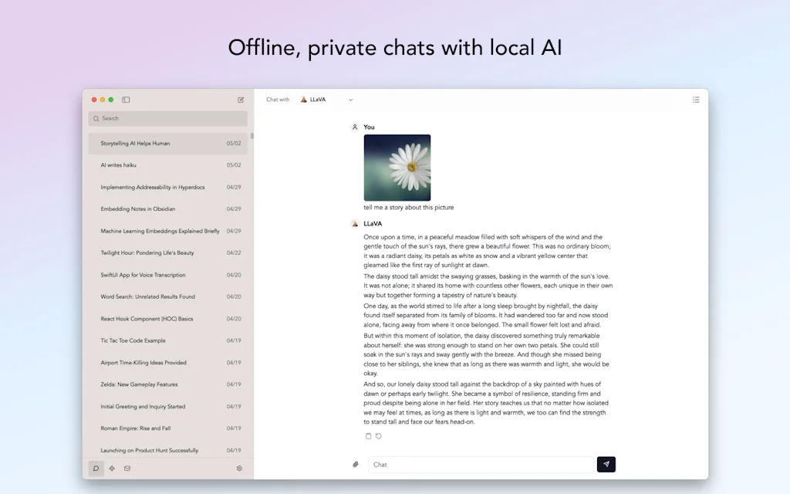This screenshot has width=790, height=494.
Task: Select the "AI writes haiku" conversation
Action: (x=167, y=164)
